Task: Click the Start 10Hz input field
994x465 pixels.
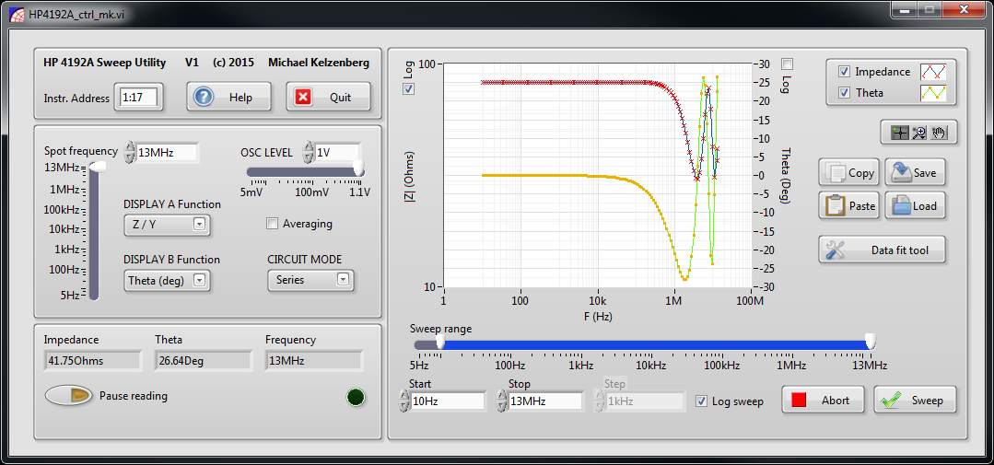Action: click(x=447, y=401)
